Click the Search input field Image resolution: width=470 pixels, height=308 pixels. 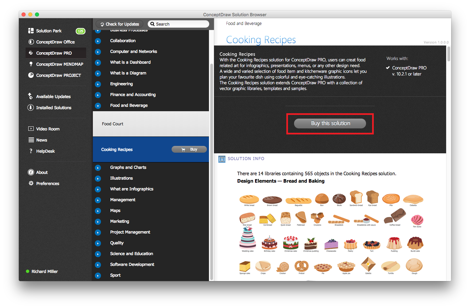(x=178, y=24)
